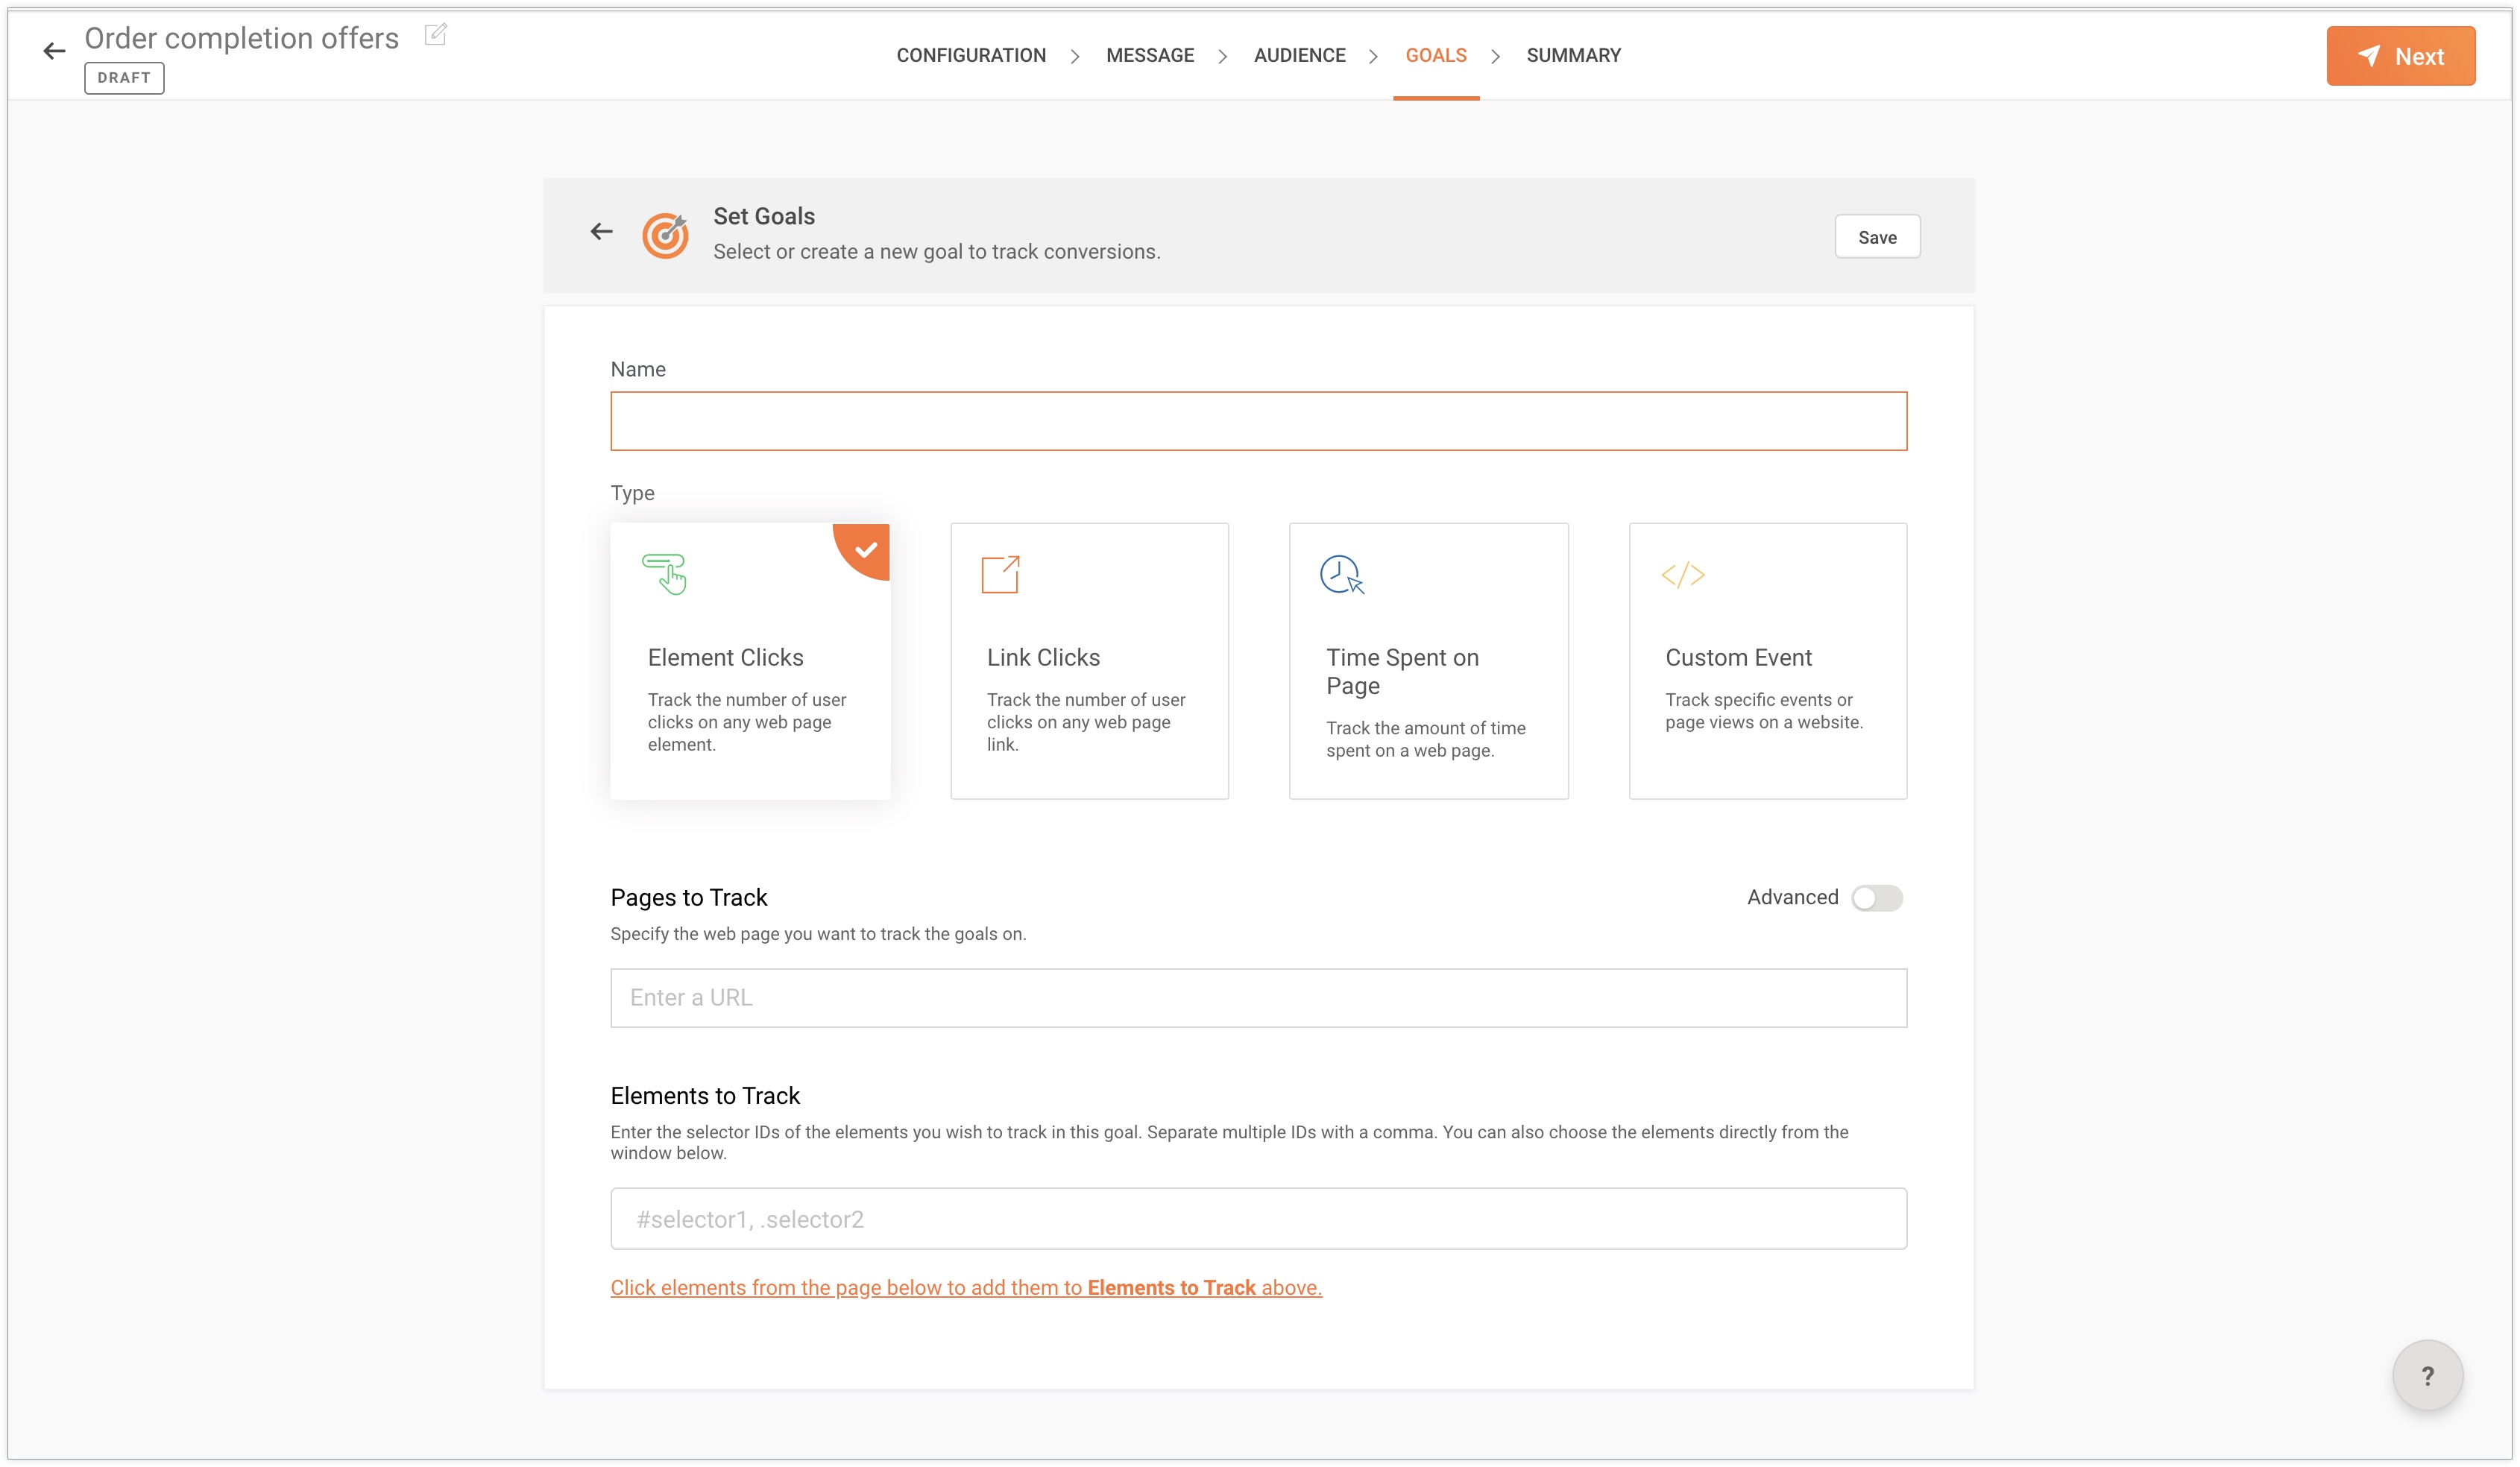The image size is (2520, 1467).
Task: Click the orange Next button
Action: point(2400,56)
